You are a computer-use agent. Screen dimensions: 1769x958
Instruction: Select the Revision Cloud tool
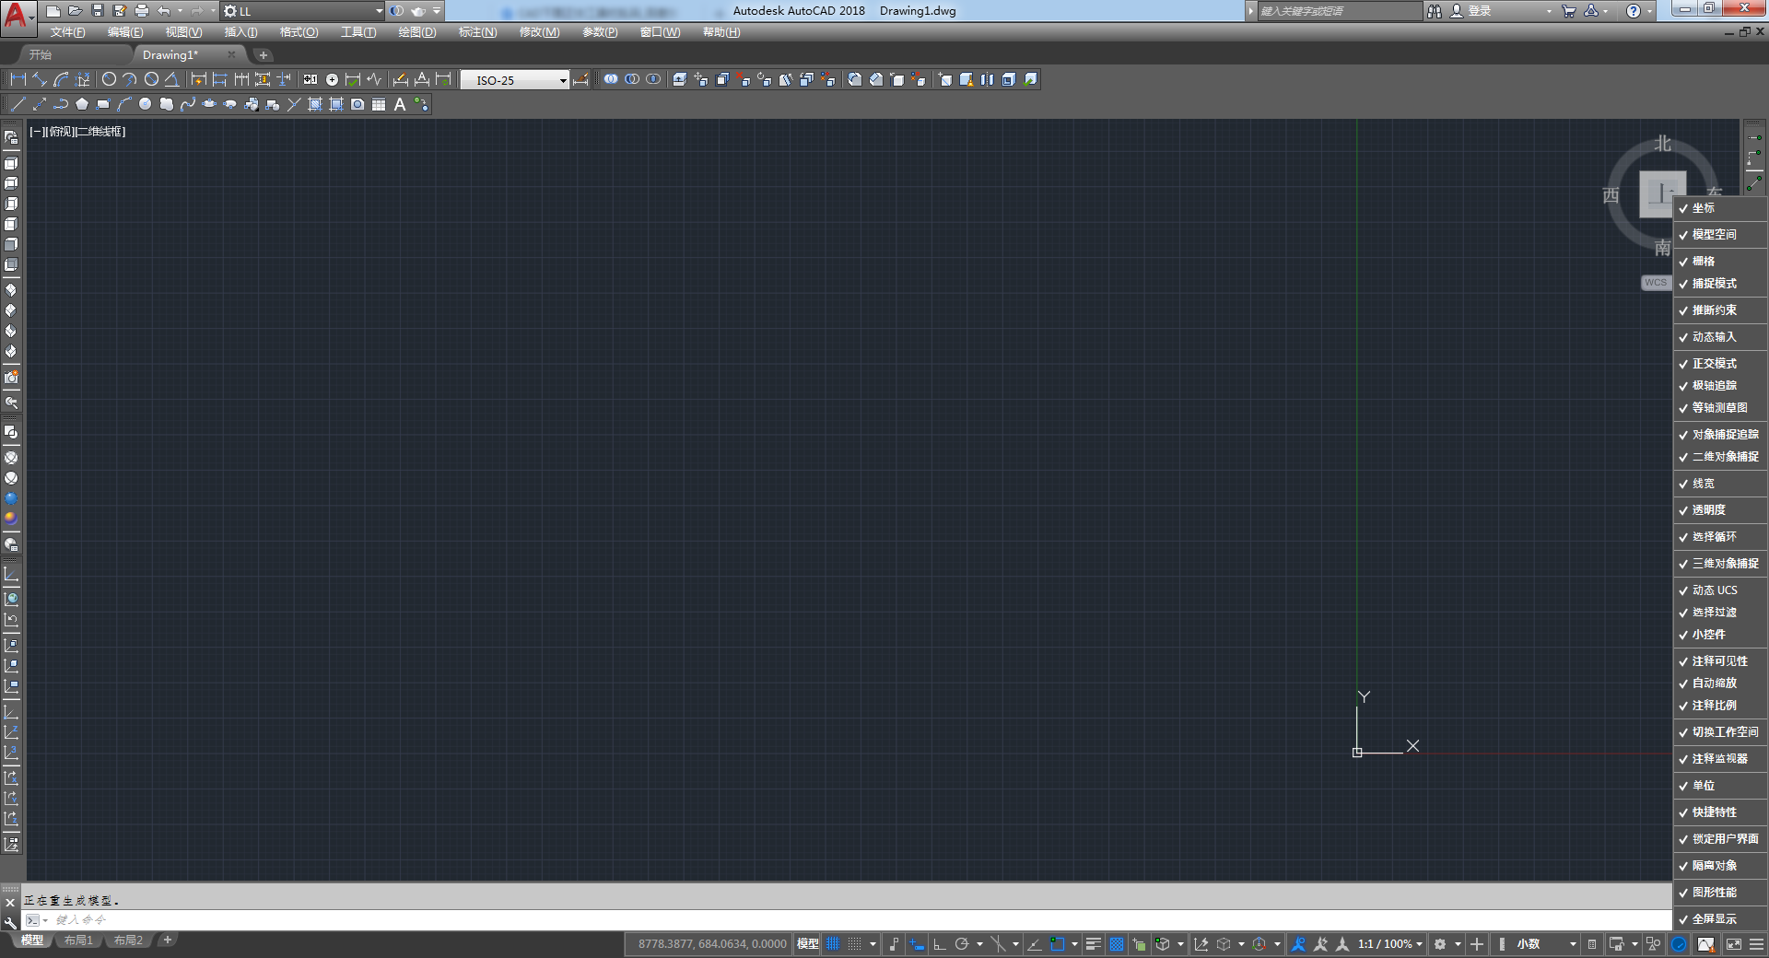(166, 104)
